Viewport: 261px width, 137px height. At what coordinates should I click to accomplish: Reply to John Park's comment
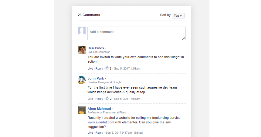99,99
